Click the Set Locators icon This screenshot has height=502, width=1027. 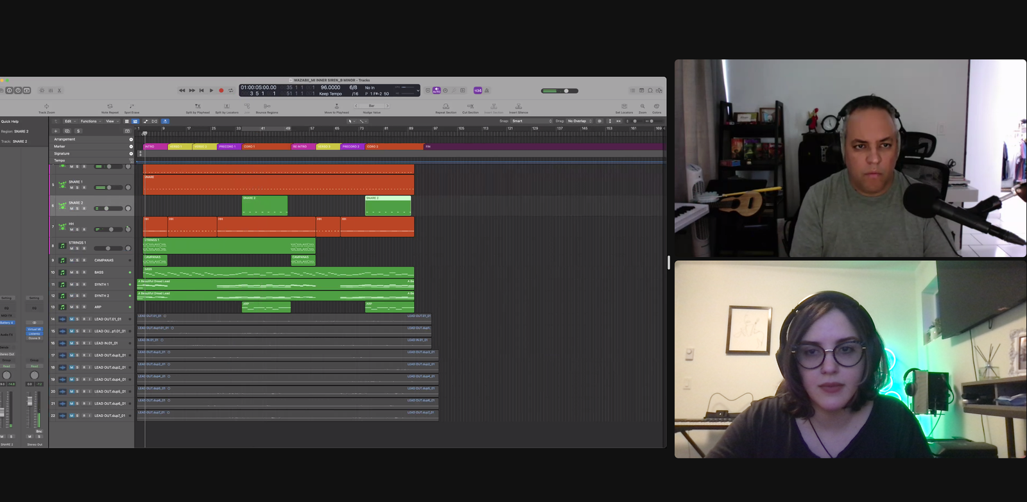(624, 106)
